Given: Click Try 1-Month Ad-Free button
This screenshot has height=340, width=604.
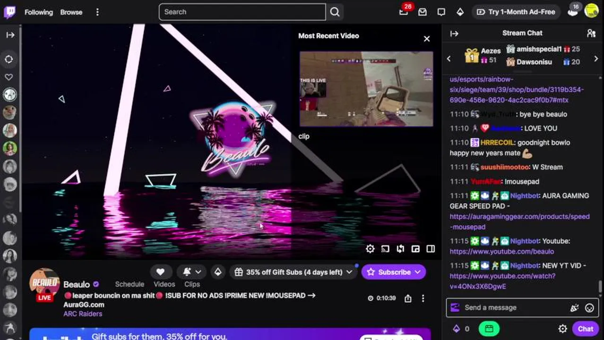Looking at the screenshot, I should click(516, 12).
